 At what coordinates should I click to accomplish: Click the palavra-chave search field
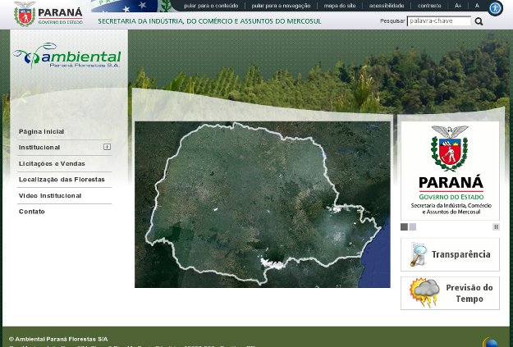[x=439, y=21]
